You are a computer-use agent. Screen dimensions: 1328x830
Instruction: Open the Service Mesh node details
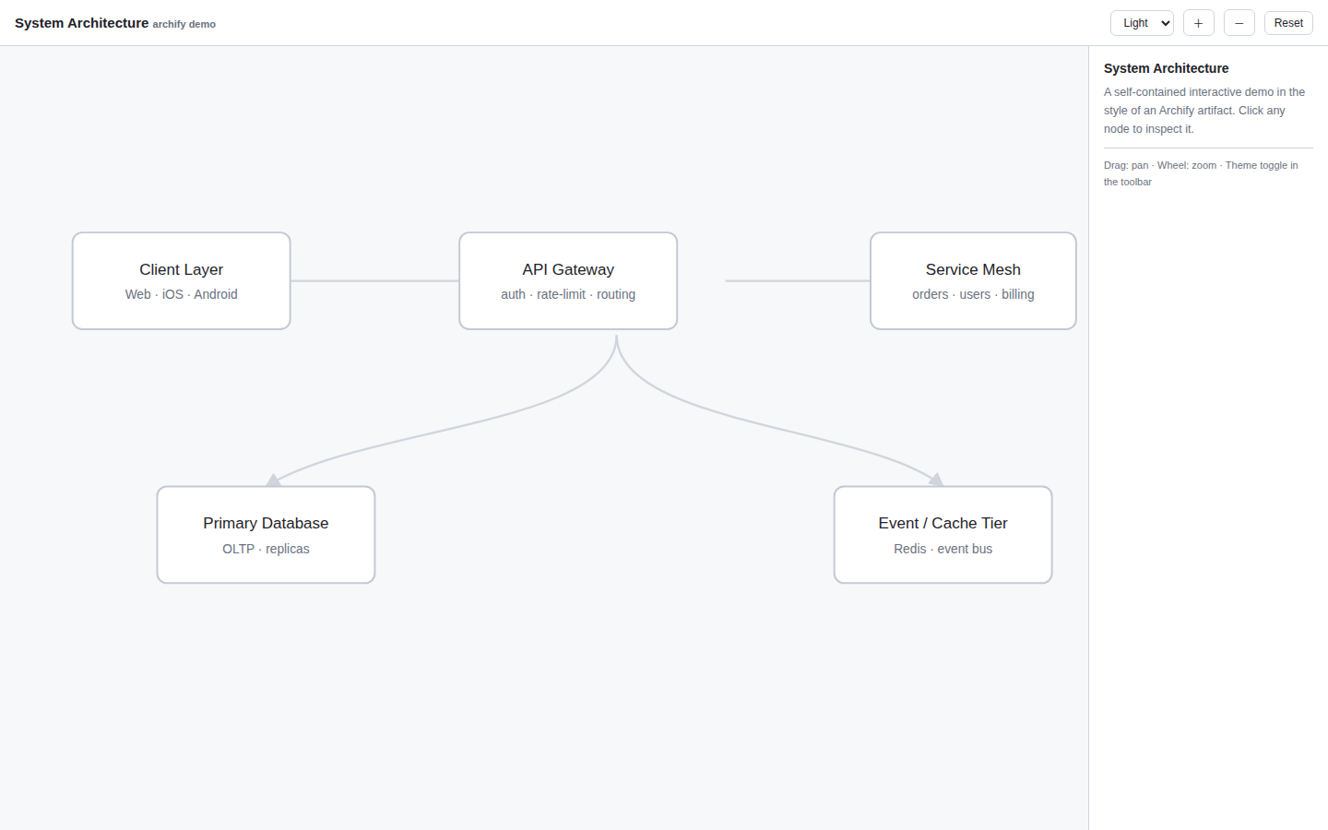click(x=973, y=280)
